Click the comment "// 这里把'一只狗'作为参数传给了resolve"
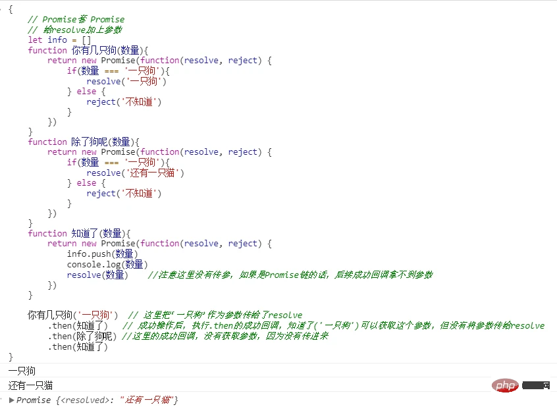The width and height of the screenshot is (557, 407). click(x=215, y=315)
